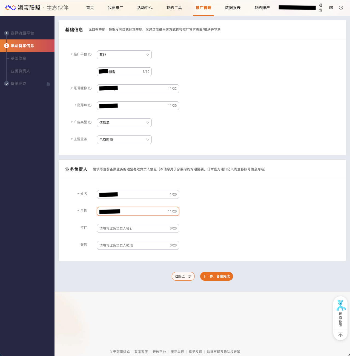The image size is (350, 356).
Task: Click the lock icon beside 备案完成 step
Action: coord(48,84)
